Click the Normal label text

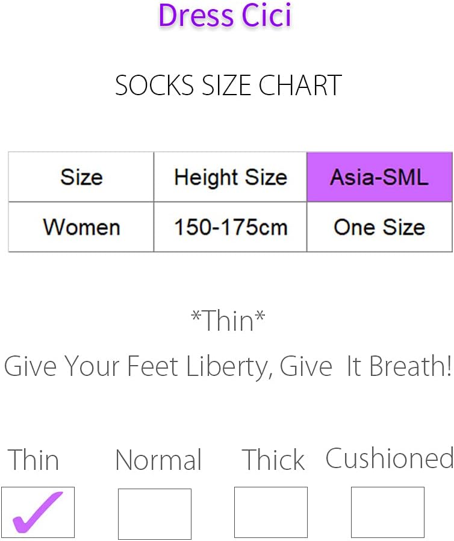[x=158, y=460]
